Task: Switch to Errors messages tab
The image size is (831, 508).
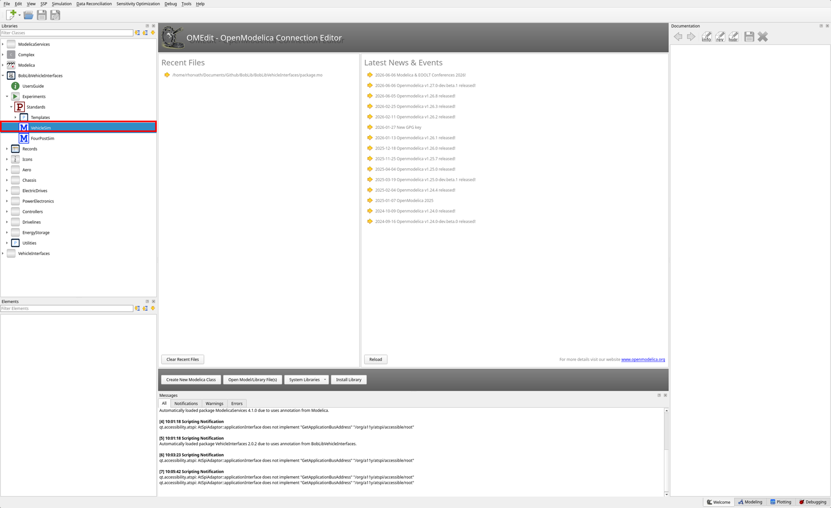Action: pyautogui.click(x=237, y=404)
